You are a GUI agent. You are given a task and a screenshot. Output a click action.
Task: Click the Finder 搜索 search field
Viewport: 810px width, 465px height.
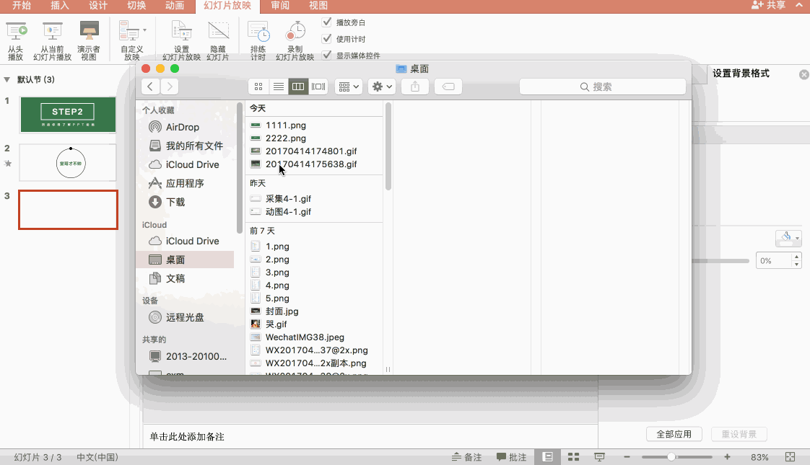click(603, 87)
